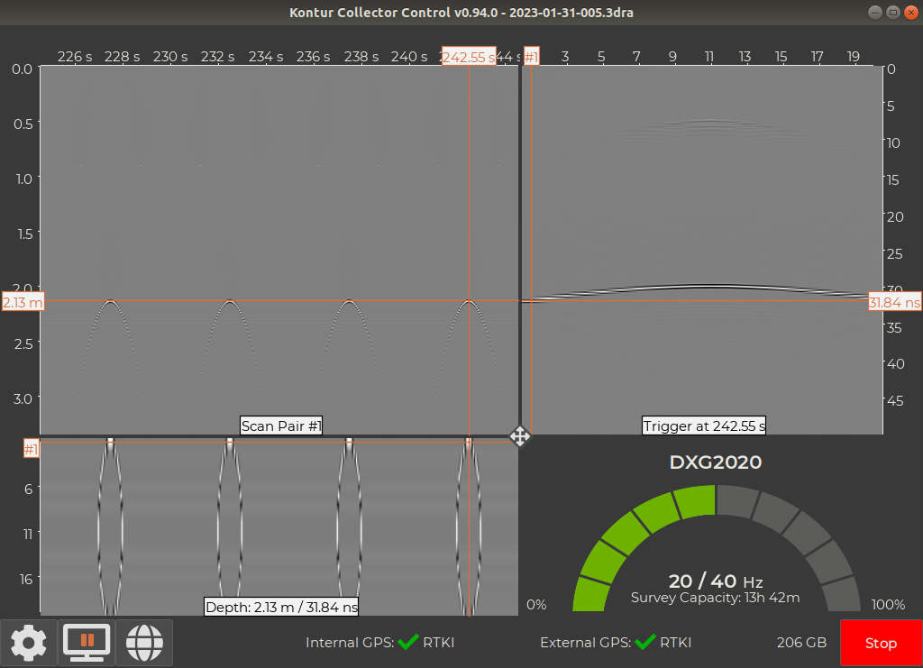Click the bright reflection curve in right panel
This screenshot has height=668, width=923.
(x=709, y=288)
